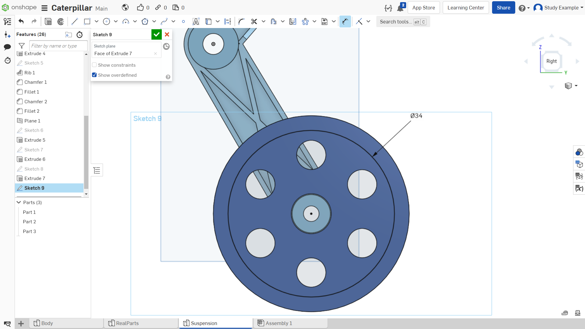This screenshot has width=585, height=329.
Task: Open the Appearance editor color icon
Action: click(579, 152)
